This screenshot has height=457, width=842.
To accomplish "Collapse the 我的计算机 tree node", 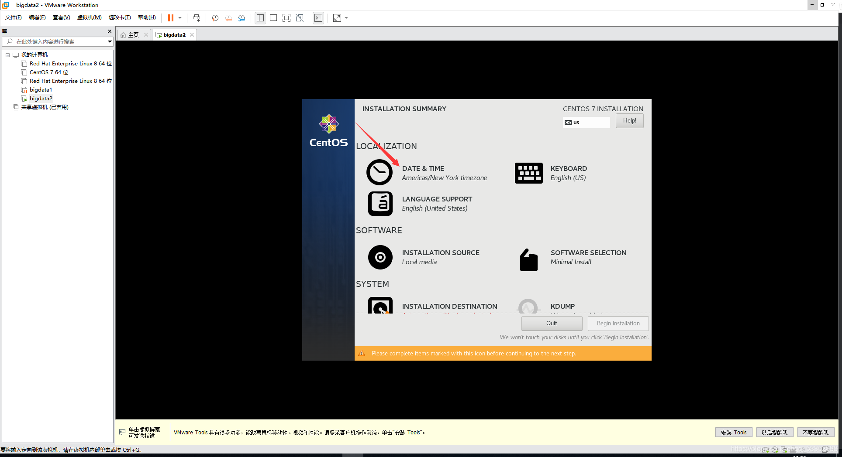I will pos(7,55).
